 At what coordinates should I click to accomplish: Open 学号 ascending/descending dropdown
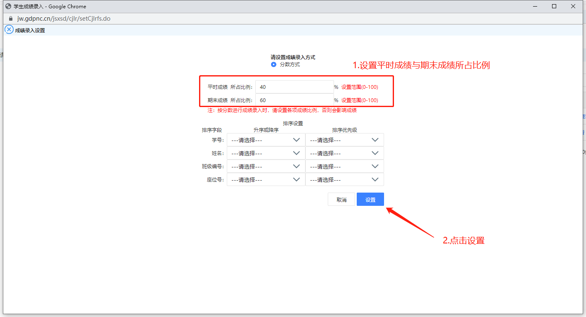[266, 140]
